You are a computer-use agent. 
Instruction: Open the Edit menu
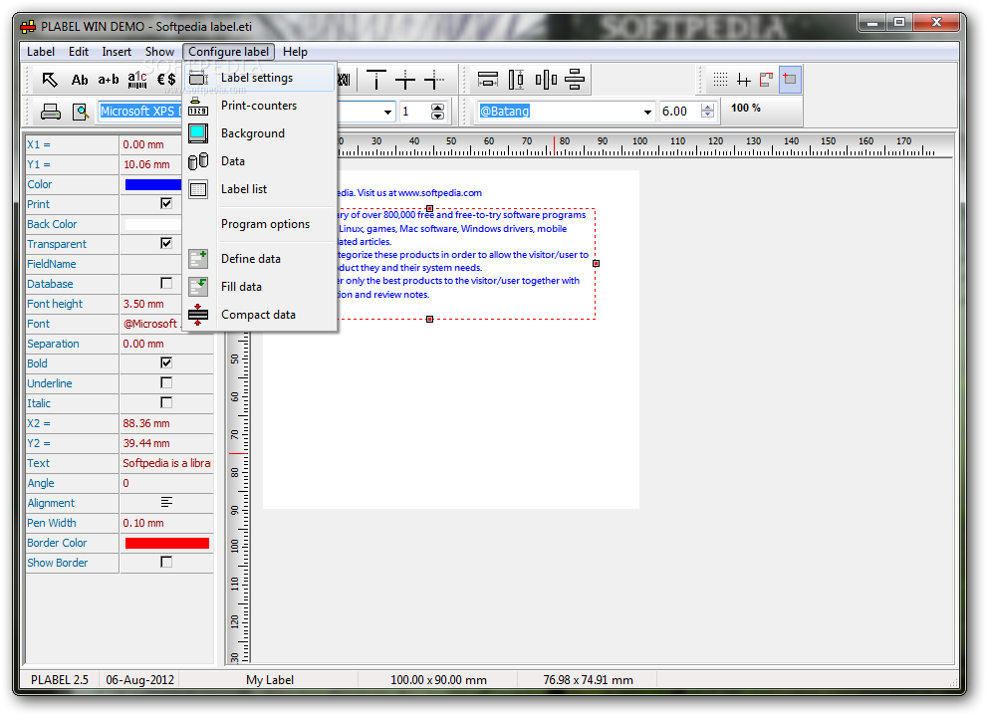[78, 52]
